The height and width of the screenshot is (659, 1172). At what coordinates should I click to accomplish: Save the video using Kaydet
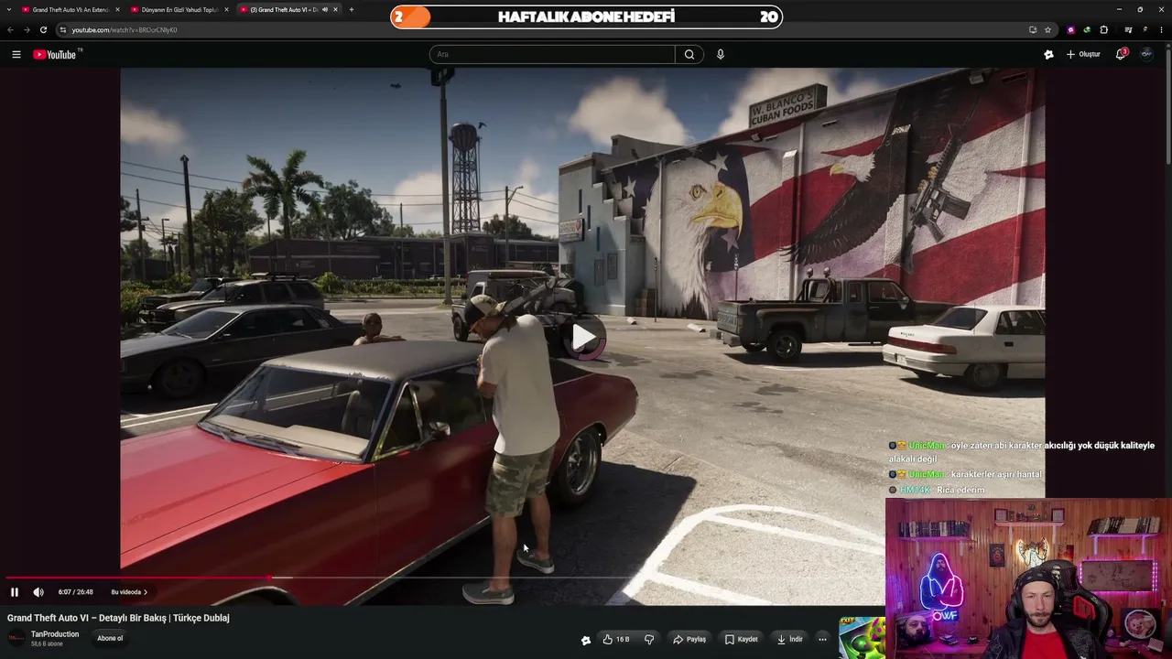(742, 639)
